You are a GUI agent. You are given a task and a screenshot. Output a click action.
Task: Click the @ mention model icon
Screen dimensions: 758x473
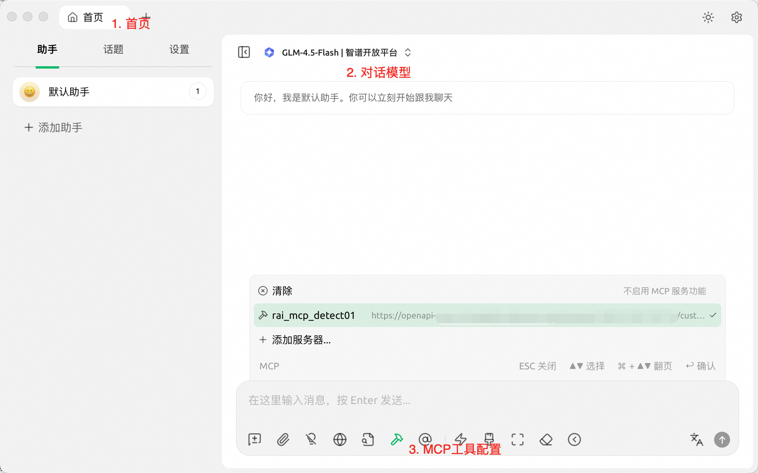click(x=425, y=438)
